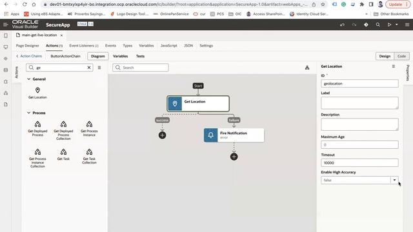The width and height of the screenshot is (413, 232).
Task: Expand the vertical Properties side tab
Action: (x=408, y=73)
